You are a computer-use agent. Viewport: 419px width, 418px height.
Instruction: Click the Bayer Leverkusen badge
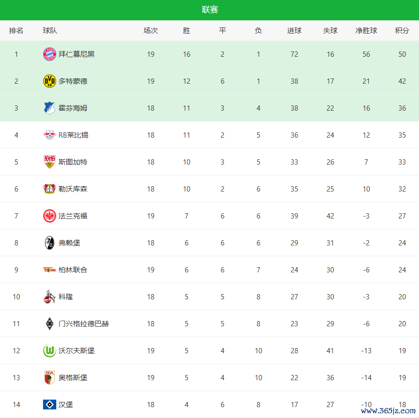coord(49,189)
